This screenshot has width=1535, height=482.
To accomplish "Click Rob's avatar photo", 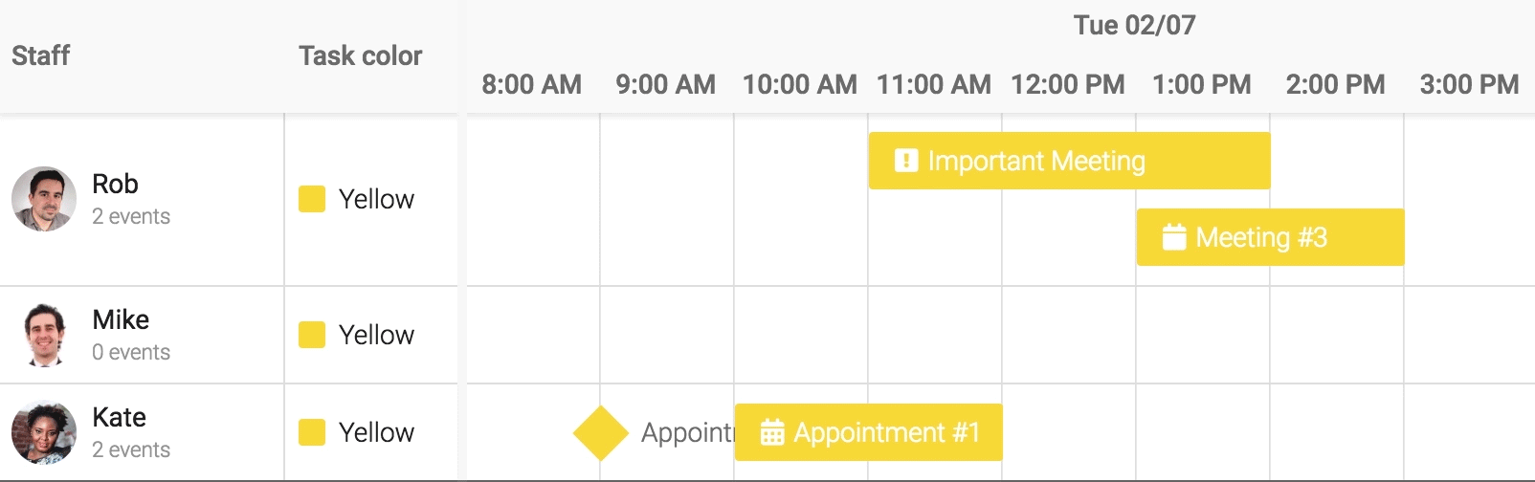I will (44, 199).
